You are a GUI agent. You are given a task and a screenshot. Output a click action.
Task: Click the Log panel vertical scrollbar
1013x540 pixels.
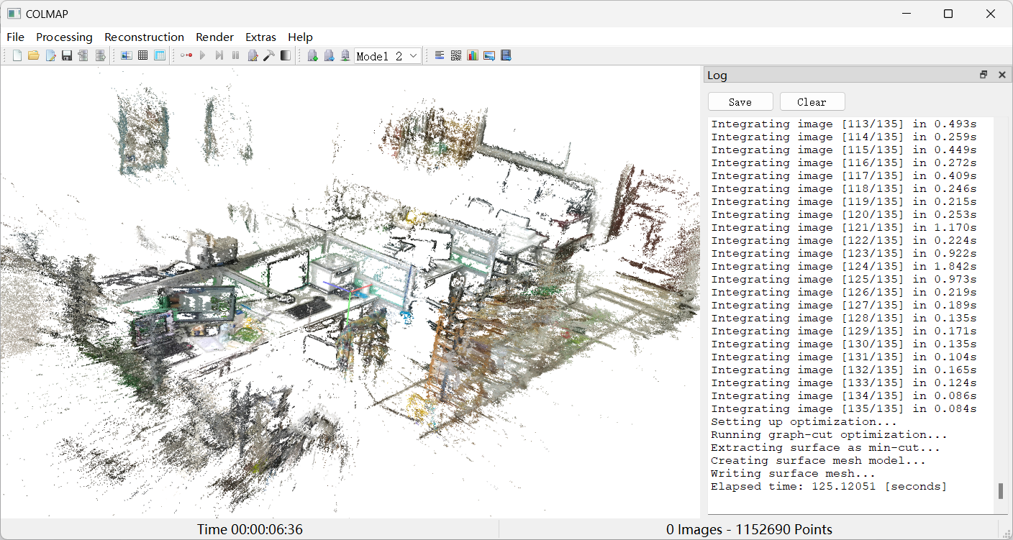[x=1000, y=492]
